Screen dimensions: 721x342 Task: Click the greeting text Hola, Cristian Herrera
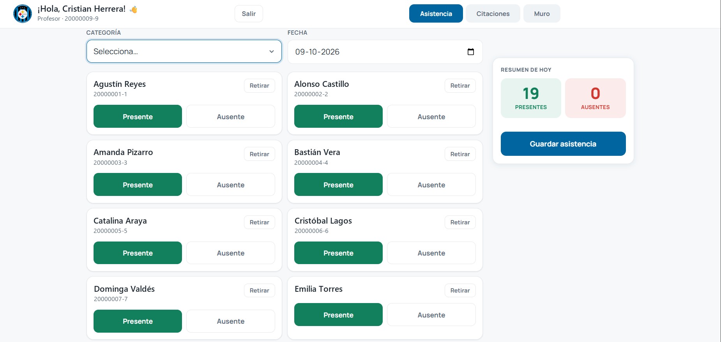[x=81, y=9]
